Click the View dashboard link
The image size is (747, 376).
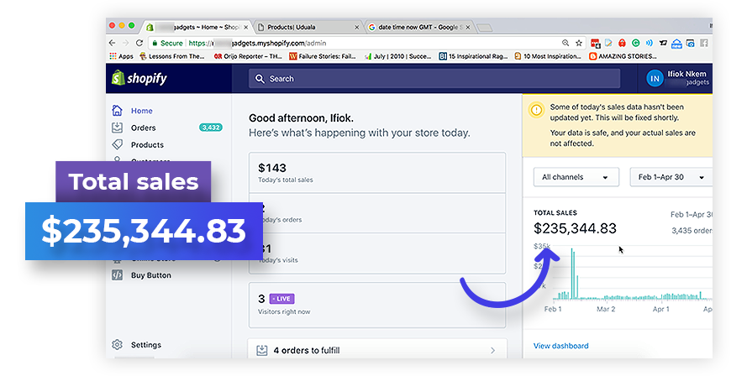coord(560,346)
